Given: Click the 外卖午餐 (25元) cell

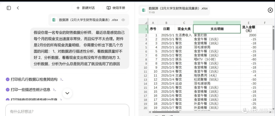Looking at the screenshot, I should click(217, 104).
